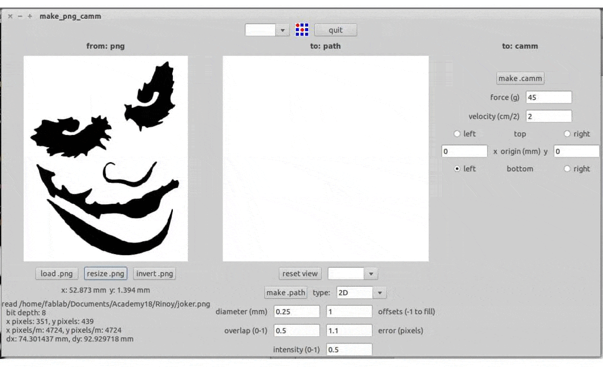Click the velocity (cm/2) input field

tap(549, 116)
